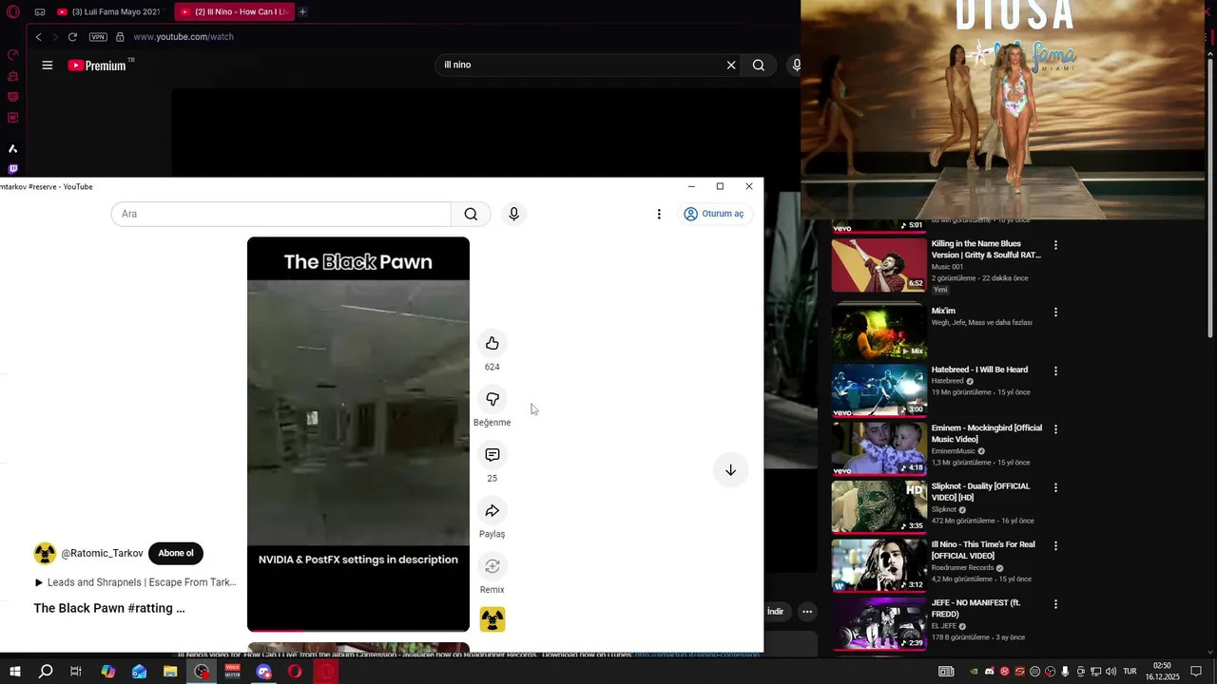
Task: Go back with the browser back arrow
Action: 38,37
